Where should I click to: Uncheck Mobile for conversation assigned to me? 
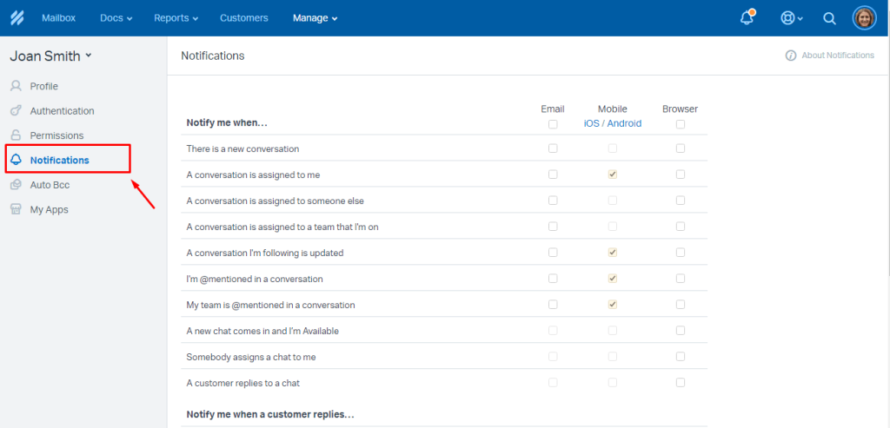(x=613, y=174)
